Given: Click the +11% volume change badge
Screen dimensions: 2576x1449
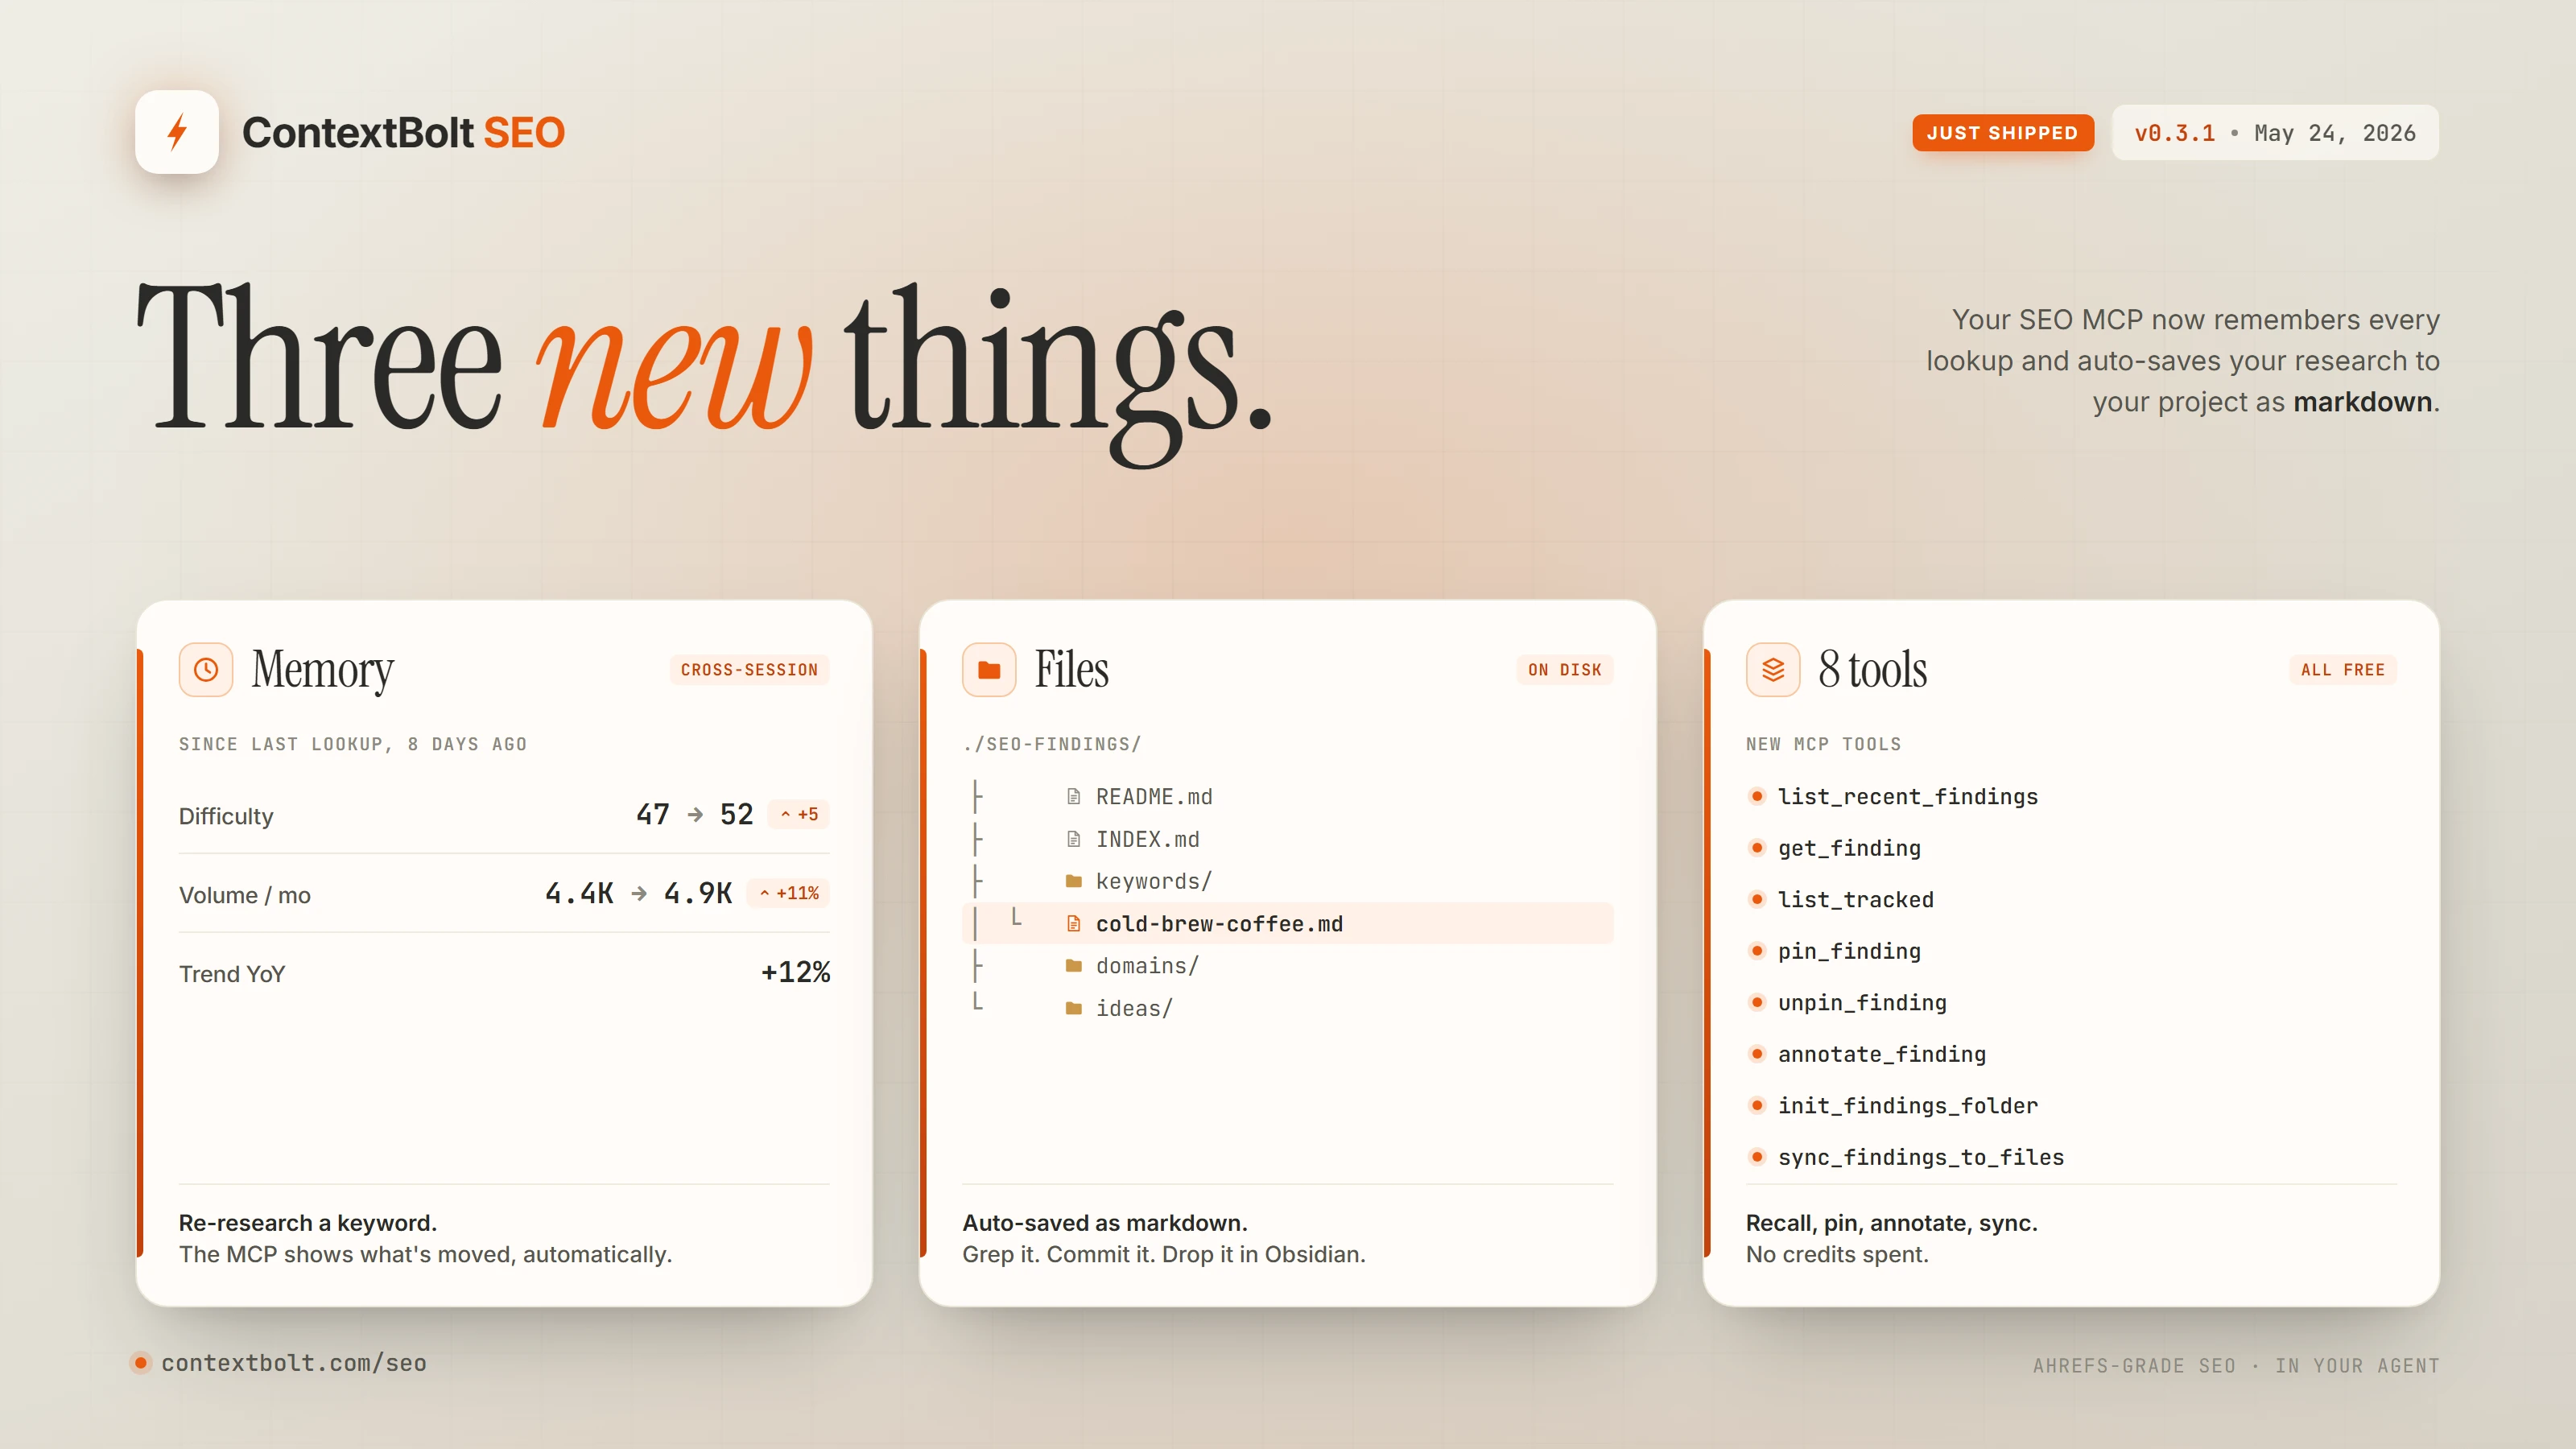Looking at the screenshot, I should coord(789,893).
